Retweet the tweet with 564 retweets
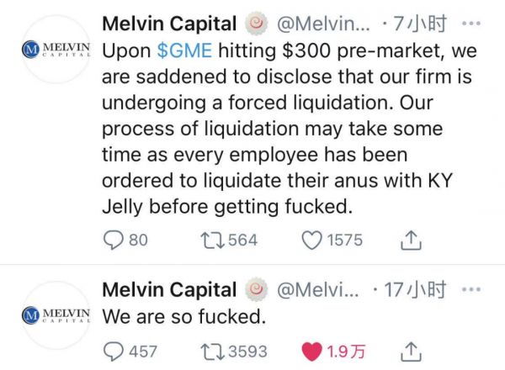Screen dimensions: 505x370 pos(207,240)
